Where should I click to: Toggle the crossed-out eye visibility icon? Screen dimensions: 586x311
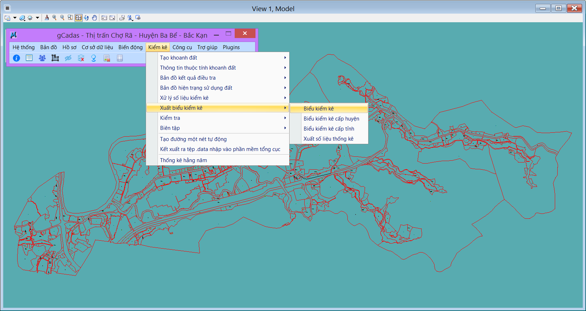[68, 58]
